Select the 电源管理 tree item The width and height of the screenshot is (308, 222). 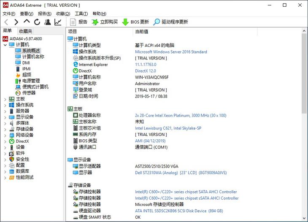(31, 81)
